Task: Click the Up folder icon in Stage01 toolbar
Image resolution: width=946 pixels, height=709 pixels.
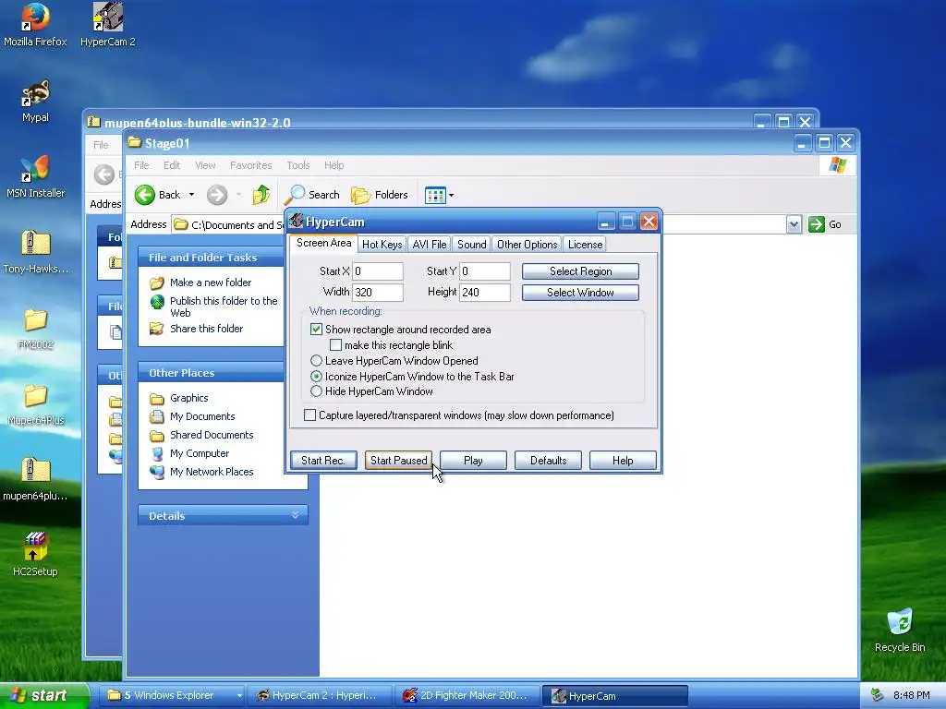Action: point(261,195)
